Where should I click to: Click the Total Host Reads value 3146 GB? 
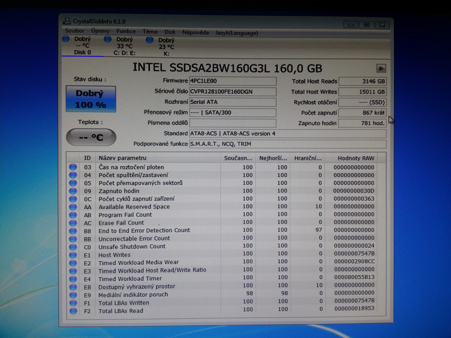pyautogui.click(x=362, y=81)
